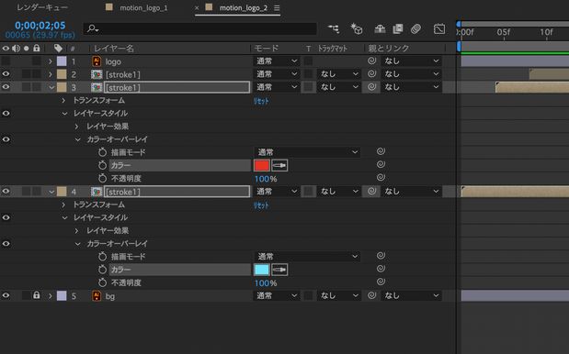The image size is (569, 354).
Task: Open blend mode dropdown for logo layer
Action: [276, 61]
